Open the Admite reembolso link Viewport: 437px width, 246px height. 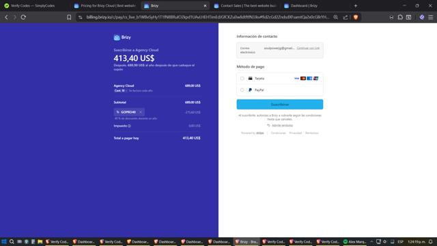(282, 126)
